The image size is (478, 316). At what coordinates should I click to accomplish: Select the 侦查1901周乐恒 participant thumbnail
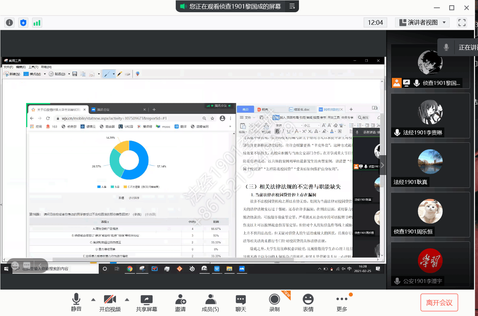point(430,214)
